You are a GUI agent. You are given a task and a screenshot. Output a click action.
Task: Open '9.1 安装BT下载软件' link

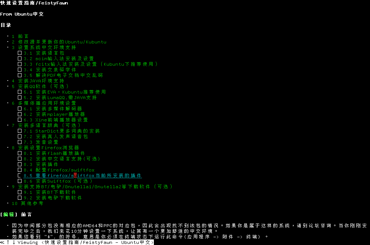pos(50,192)
